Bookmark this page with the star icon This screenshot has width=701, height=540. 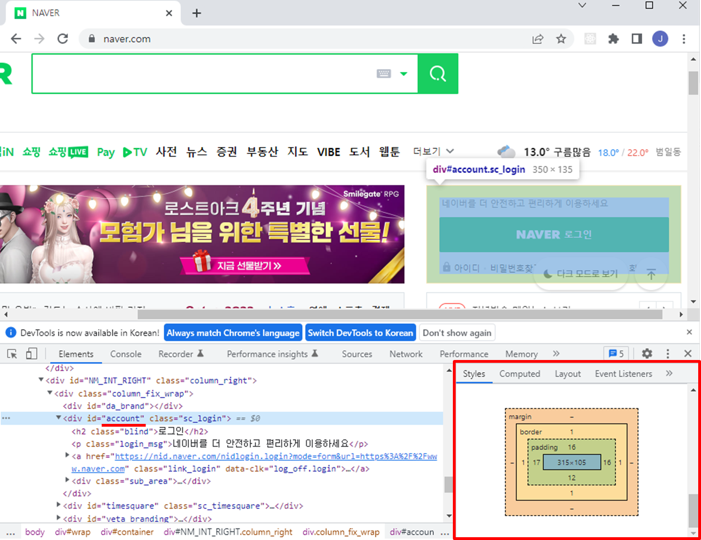coord(561,39)
